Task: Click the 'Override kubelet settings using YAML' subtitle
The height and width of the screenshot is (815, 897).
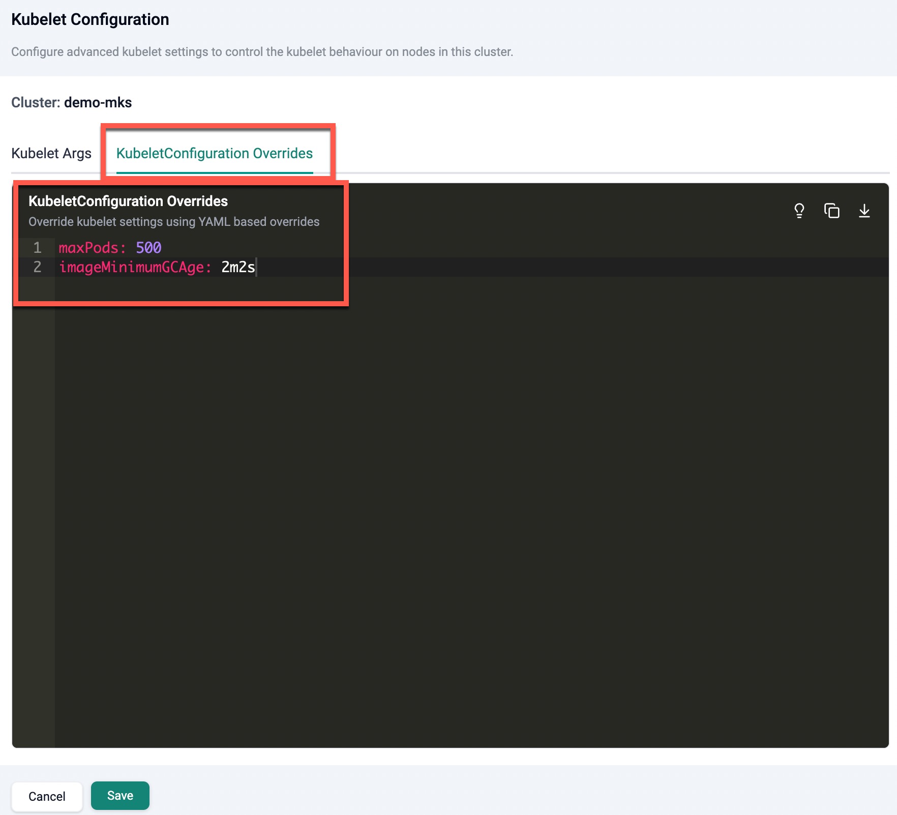Action: [x=174, y=222]
